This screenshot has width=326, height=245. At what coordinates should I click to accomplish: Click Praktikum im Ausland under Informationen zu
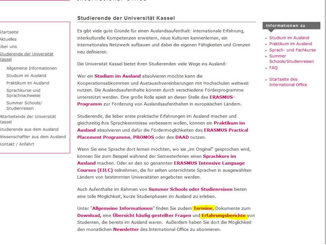tap(291, 44)
